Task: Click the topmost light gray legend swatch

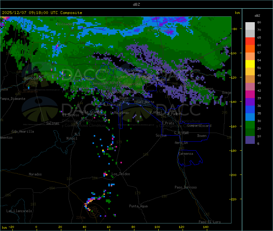Action: [x=250, y=26]
